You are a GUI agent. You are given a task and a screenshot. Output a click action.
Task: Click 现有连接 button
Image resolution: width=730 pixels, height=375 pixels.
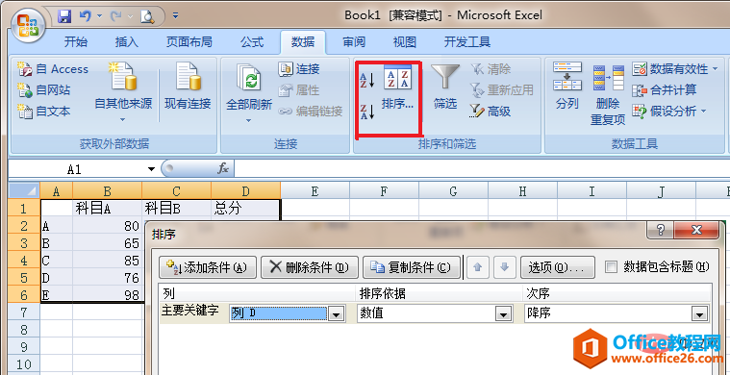click(x=188, y=87)
